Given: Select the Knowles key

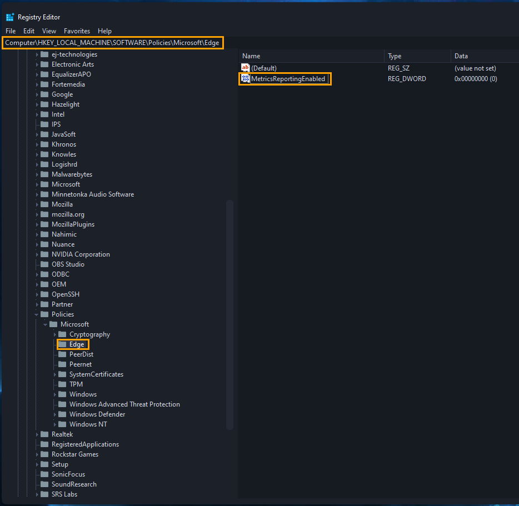Looking at the screenshot, I should point(63,154).
